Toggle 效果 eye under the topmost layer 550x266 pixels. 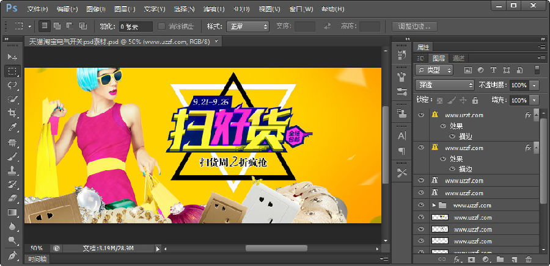[443, 126]
